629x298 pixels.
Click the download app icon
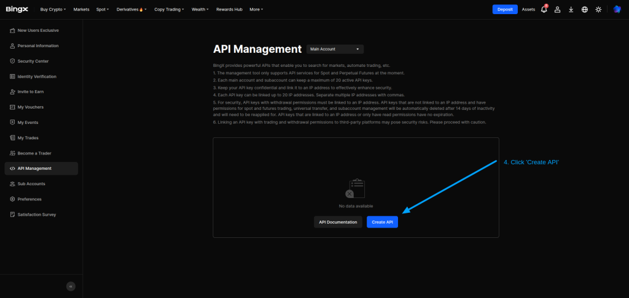571,10
